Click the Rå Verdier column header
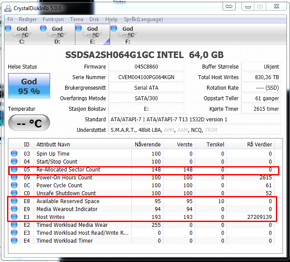 [251, 145]
